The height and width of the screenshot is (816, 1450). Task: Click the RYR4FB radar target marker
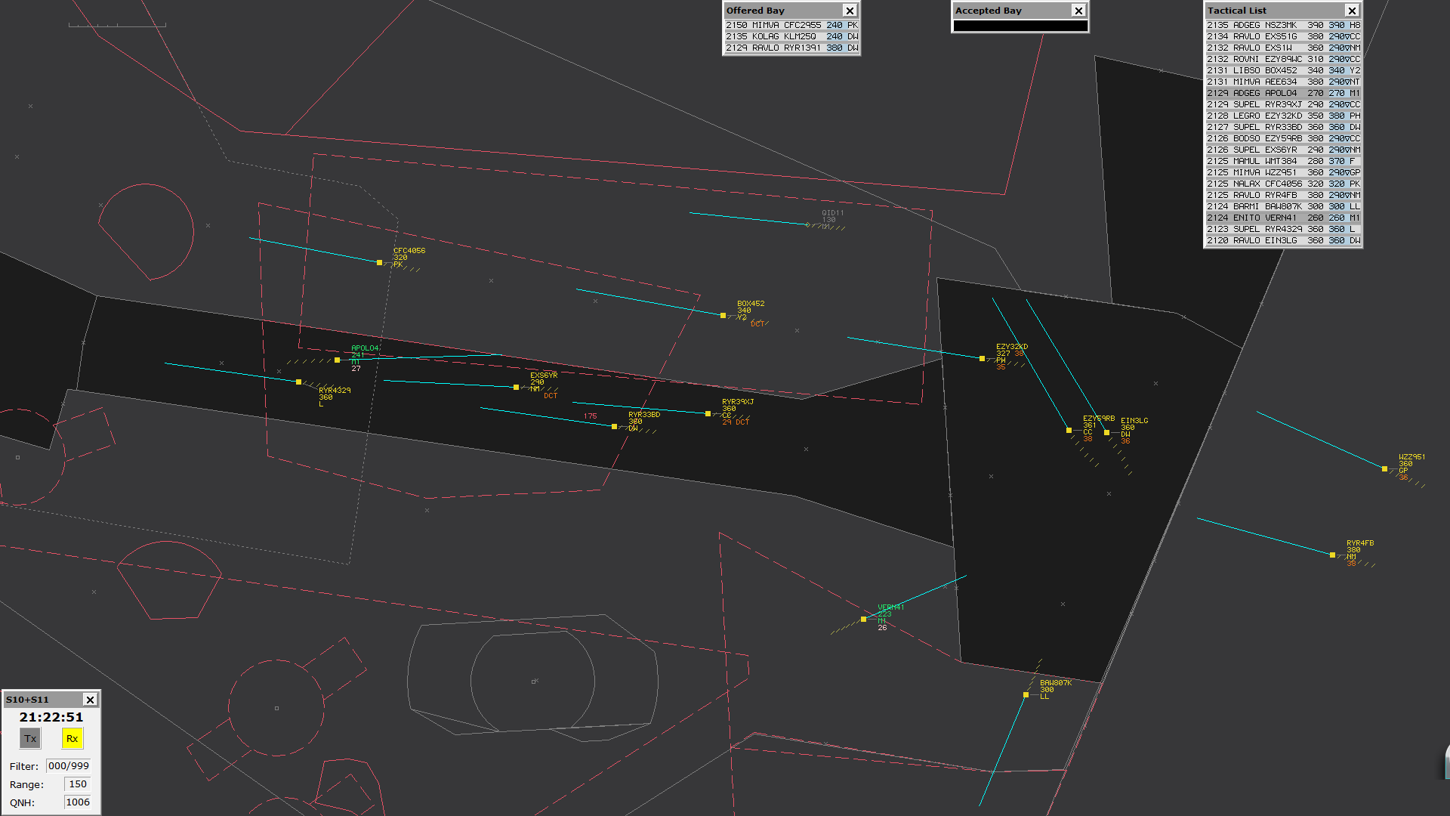tap(1332, 555)
